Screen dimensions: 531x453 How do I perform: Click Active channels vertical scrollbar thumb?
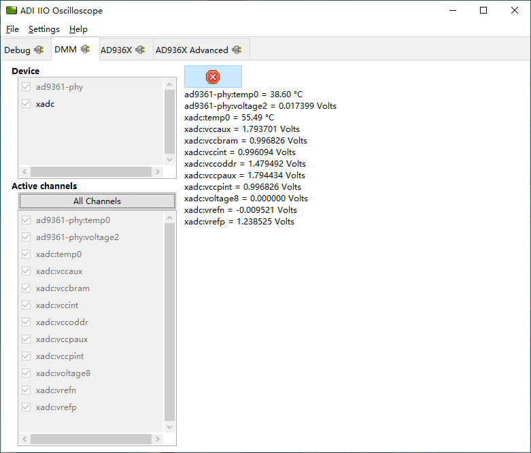coord(170,322)
